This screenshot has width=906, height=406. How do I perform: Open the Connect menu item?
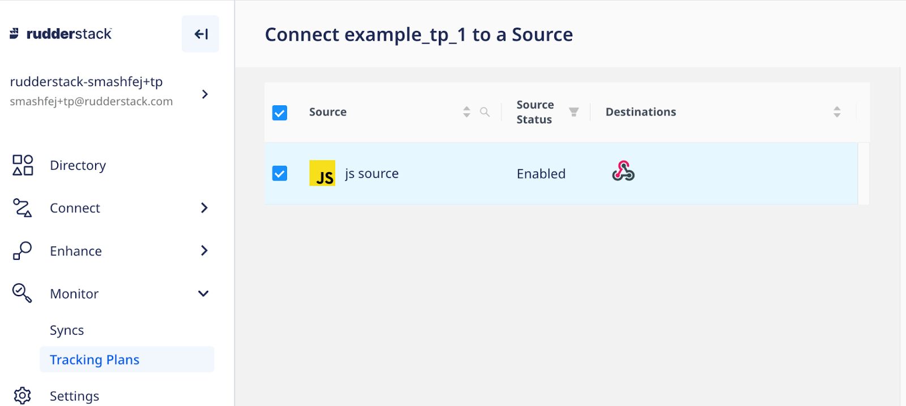[75, 208]
